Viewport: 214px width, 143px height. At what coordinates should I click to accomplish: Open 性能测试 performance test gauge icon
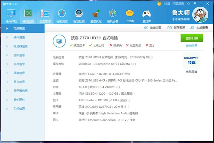pos(62,13)
